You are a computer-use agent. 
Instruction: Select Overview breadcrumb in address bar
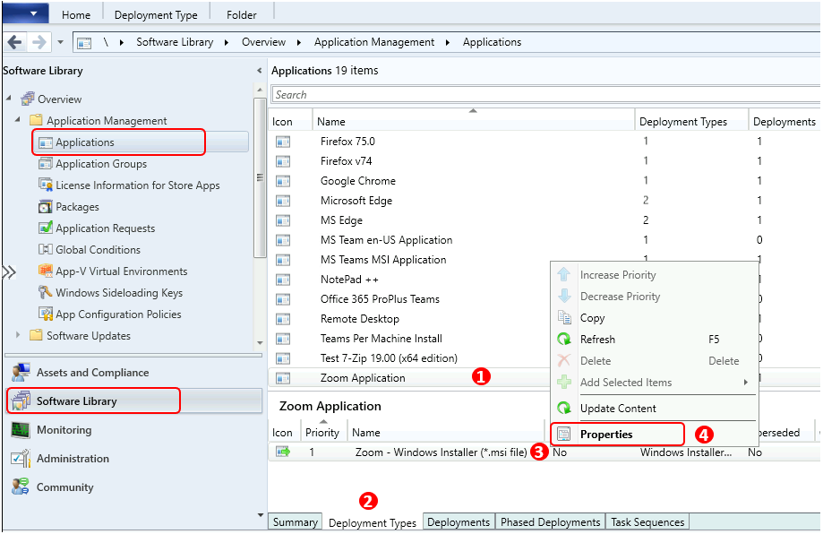pyautogui.click(x=263, y=42)
